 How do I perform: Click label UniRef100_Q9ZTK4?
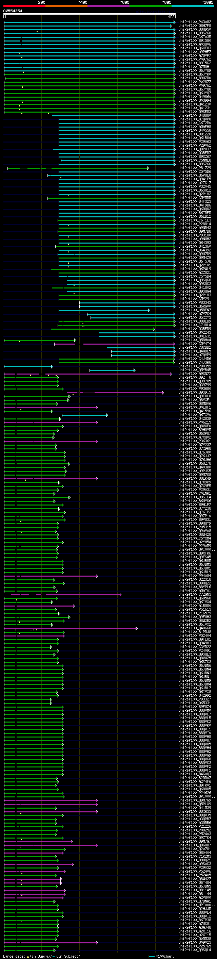point(195,838)
